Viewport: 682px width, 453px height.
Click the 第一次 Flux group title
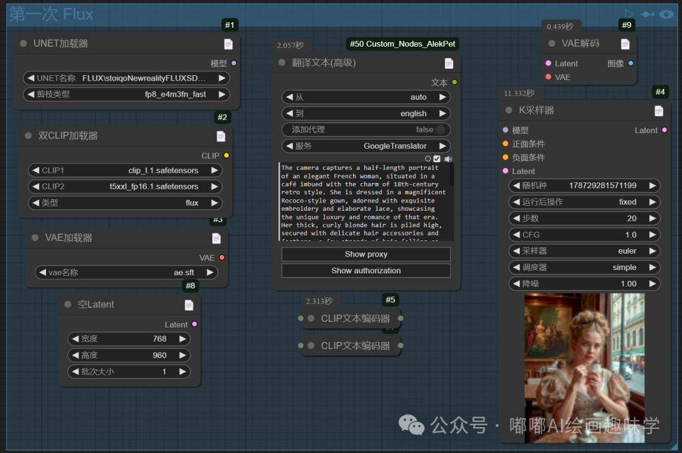click(51, 15)
